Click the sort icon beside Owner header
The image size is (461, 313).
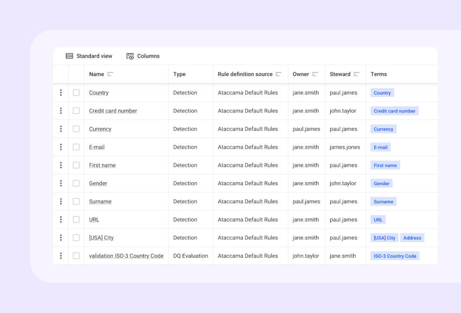click(315, 74)
